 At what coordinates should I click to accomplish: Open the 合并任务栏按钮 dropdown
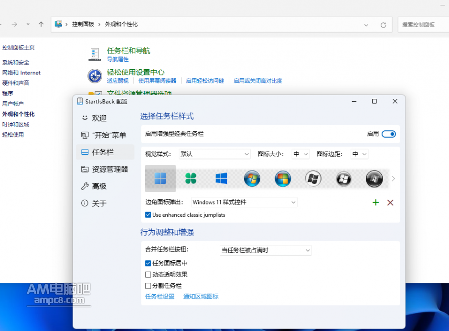pos(266,250)
